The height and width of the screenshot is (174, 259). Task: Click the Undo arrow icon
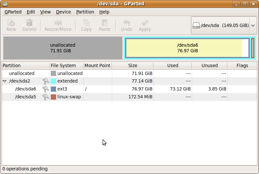[x=127, y=23]
